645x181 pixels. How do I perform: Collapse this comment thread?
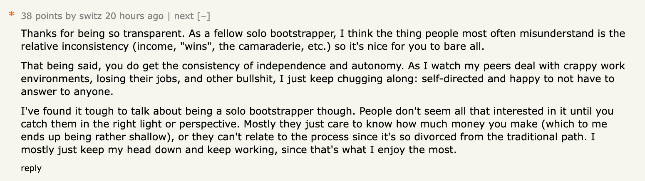pyautogui.click(x=203, y=16)
